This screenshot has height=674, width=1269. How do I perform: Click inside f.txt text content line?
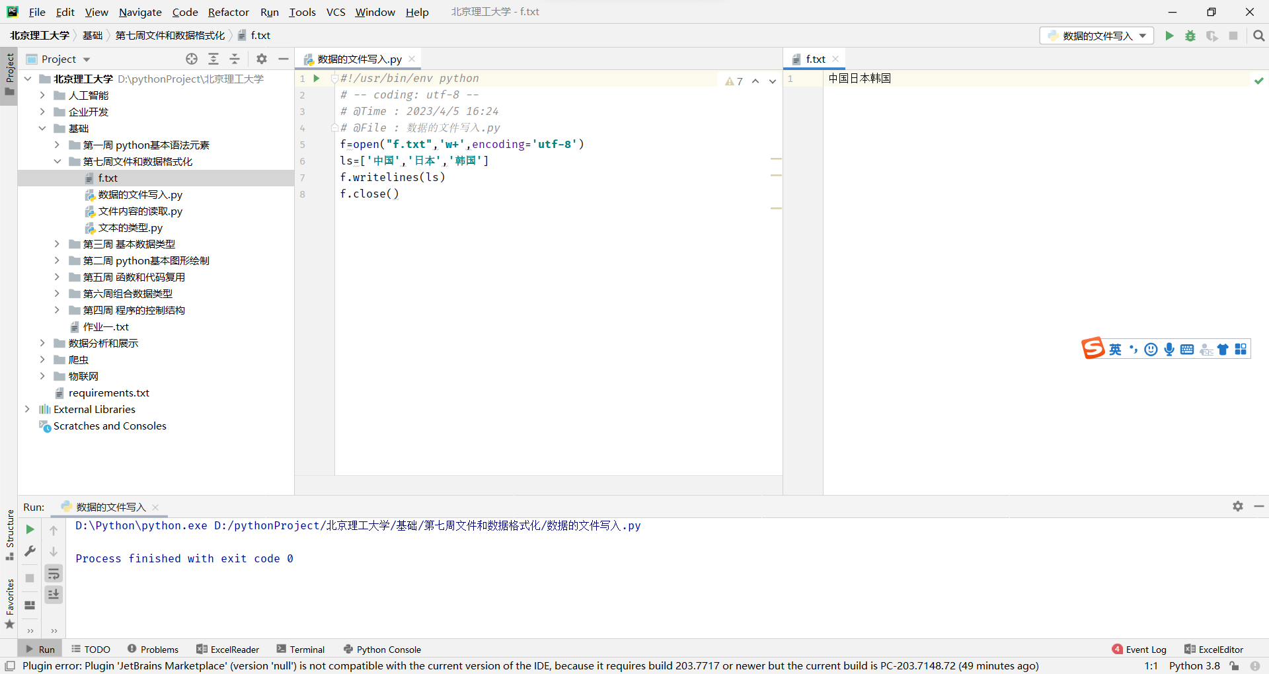[860, 79]
